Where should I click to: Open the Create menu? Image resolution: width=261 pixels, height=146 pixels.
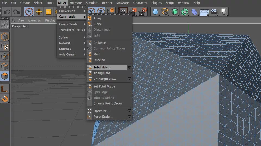click(25, 3)
